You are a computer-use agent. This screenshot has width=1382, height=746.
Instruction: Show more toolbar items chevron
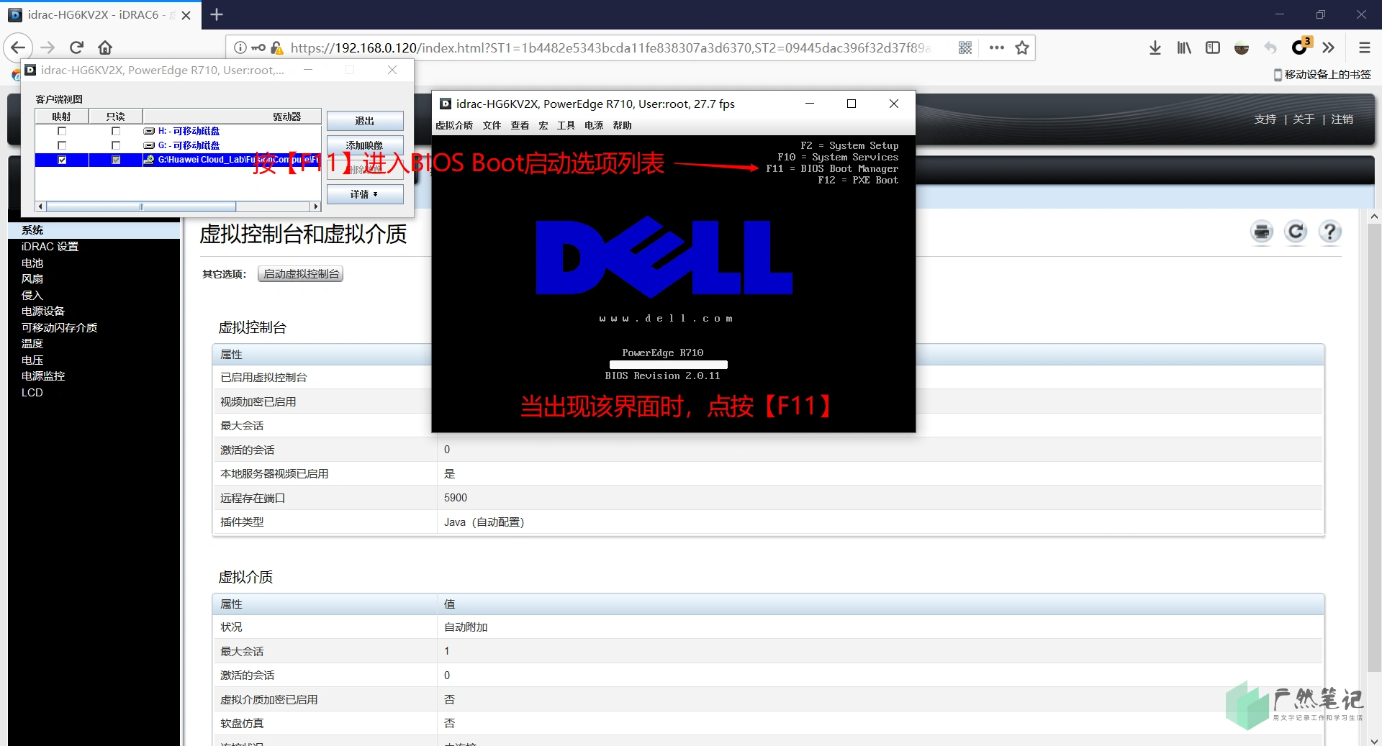click(1329, 47)
